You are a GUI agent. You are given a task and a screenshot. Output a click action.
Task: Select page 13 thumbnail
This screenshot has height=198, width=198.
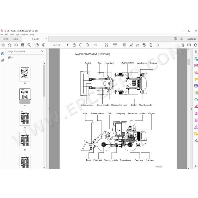click(25, 140)
